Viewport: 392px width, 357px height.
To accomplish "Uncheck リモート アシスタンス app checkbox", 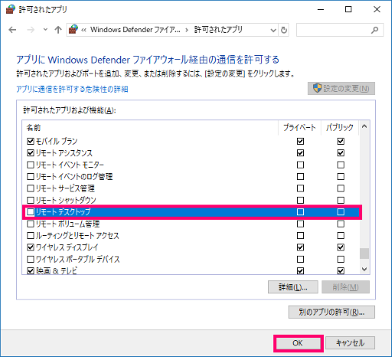I will pyautogui.click(x=31, y=153).
